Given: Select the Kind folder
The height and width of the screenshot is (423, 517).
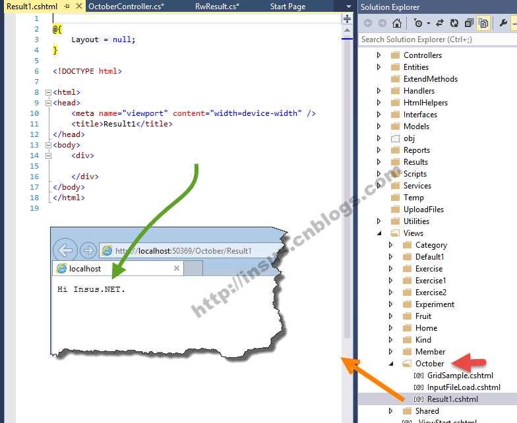Looking at the screenshot, I should click(x=423, y=340).
